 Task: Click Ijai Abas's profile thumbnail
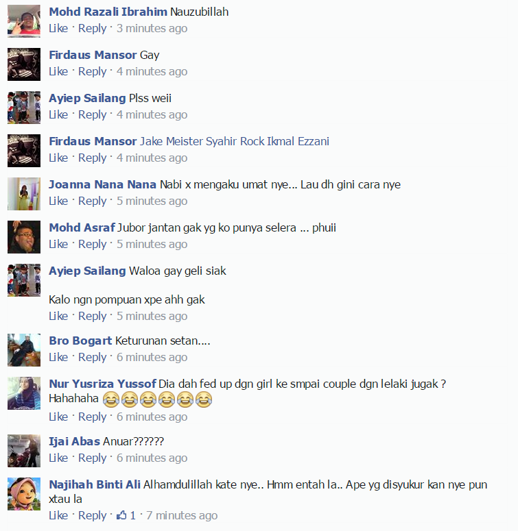pos(24,451)
